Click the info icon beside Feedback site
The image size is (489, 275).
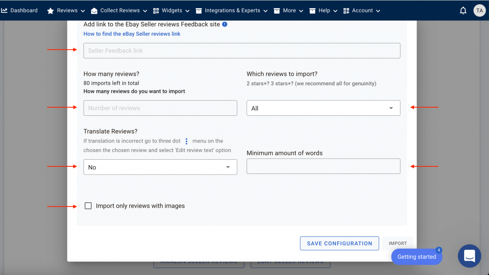point(224,24)
